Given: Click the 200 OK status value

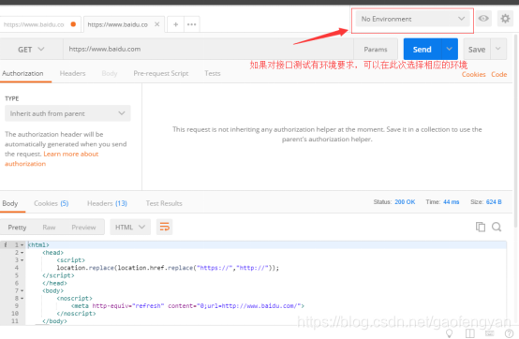Looking at the screenshot, I should pos(405,201).
